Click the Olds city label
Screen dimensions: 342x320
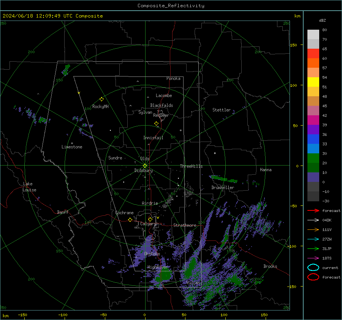point(145,159)
